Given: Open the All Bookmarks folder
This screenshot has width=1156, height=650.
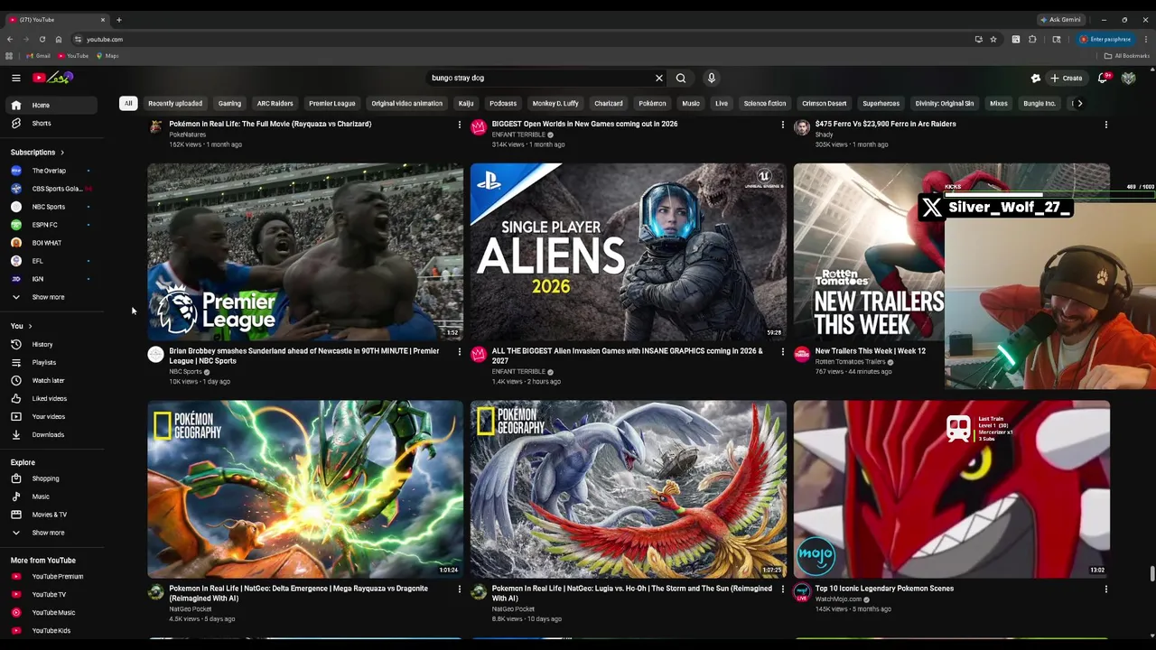Looking at the screenshot, I should (1127, 55).
